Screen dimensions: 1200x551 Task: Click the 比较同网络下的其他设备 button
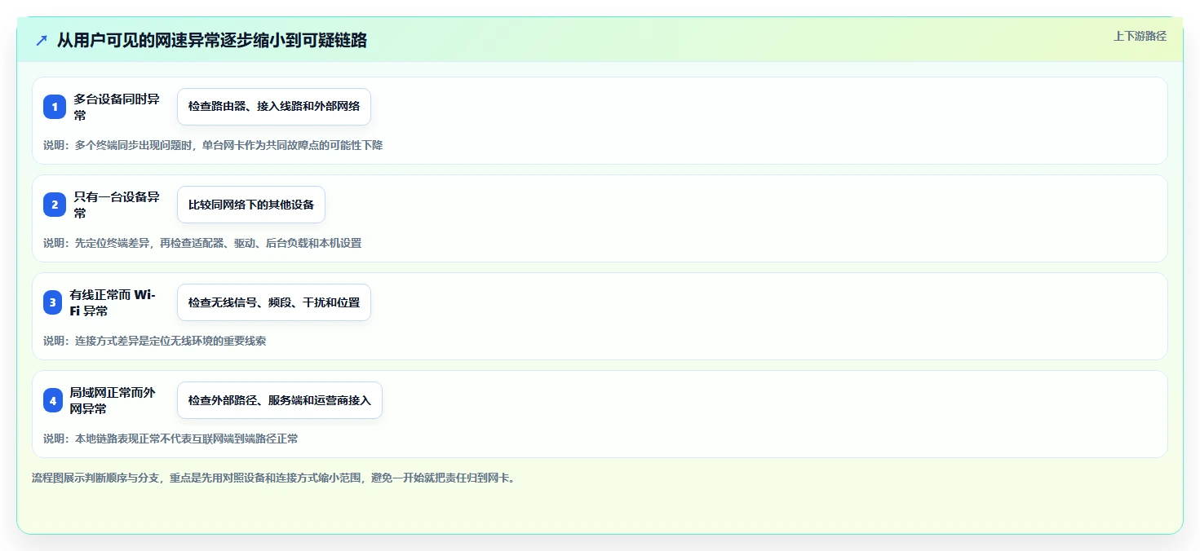(x=251, y=205)
